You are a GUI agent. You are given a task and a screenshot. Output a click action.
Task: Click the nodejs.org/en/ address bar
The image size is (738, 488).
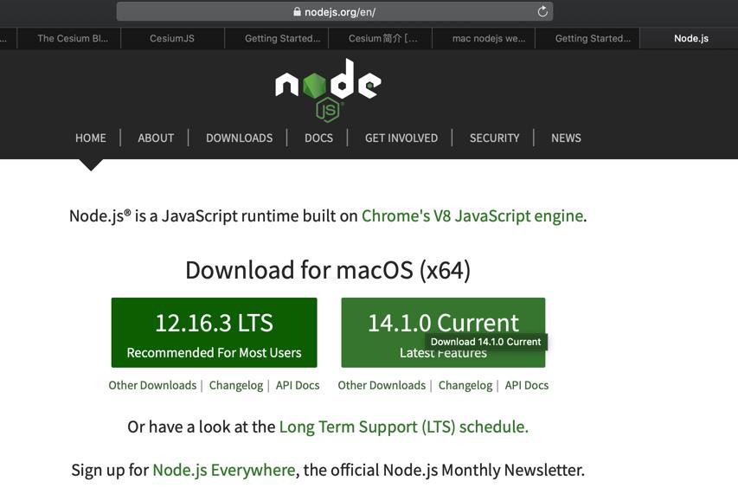point(334,12)
